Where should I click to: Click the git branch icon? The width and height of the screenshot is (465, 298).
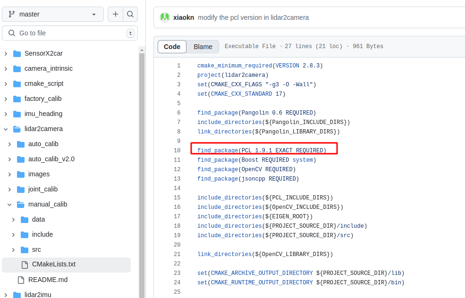(x=11, y=14)
